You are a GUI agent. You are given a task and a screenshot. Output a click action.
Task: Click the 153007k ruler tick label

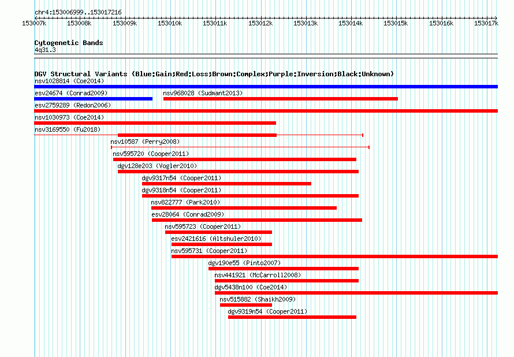(34, 23)
